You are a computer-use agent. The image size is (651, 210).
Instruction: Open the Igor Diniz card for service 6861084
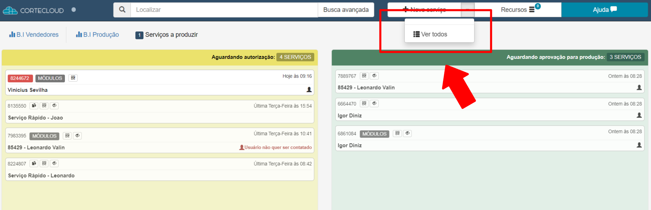pyautogui.click(x=490, y=138)
